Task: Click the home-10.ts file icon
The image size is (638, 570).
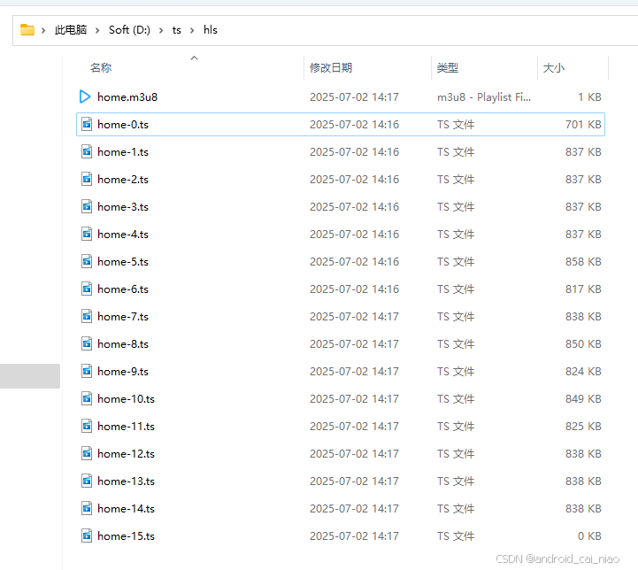Action: [87, 398]
